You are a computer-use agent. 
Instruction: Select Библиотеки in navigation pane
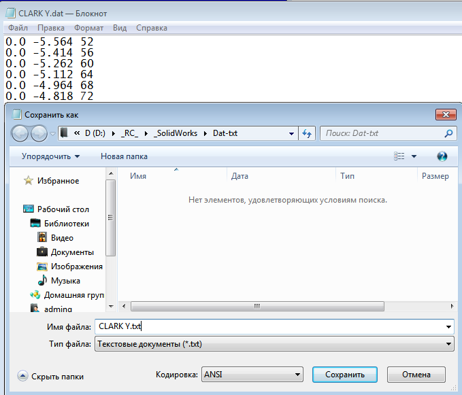click(67, 224)
